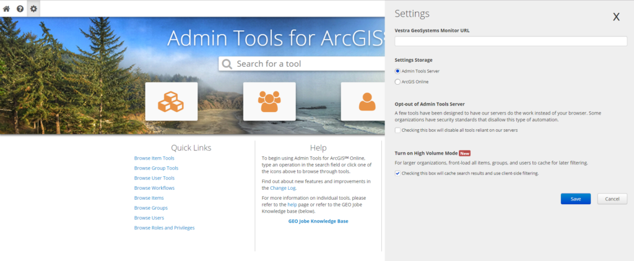Select Admin Tools Server storage option
This screenshot has height=261, width=634.
click(397, 71)
